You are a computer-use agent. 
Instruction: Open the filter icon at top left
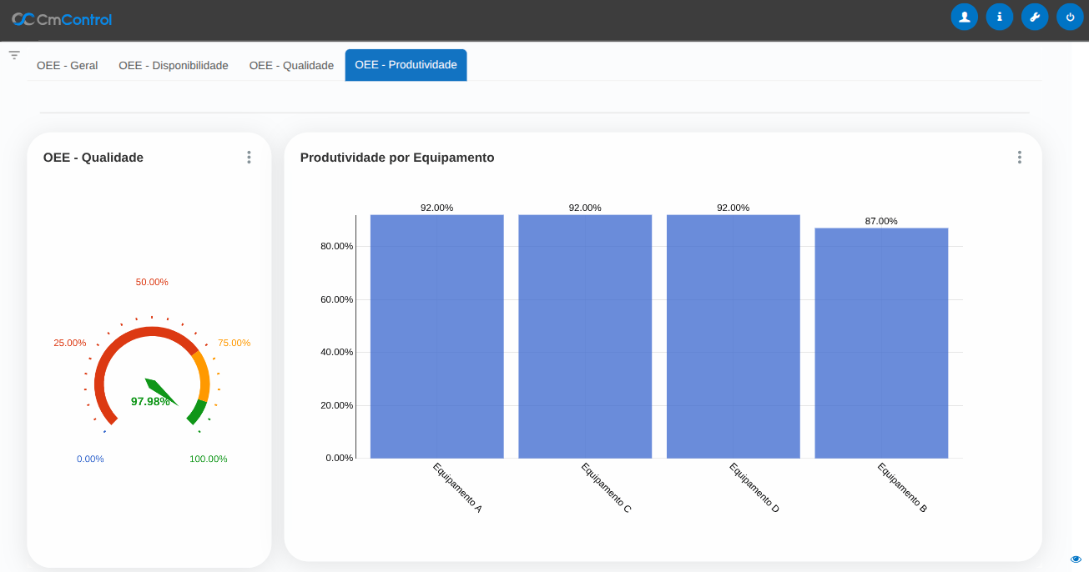click(x=14, y=55)
